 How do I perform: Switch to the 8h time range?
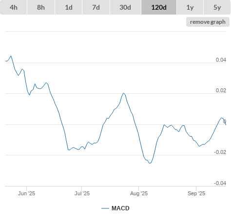[x=41, y=7]
